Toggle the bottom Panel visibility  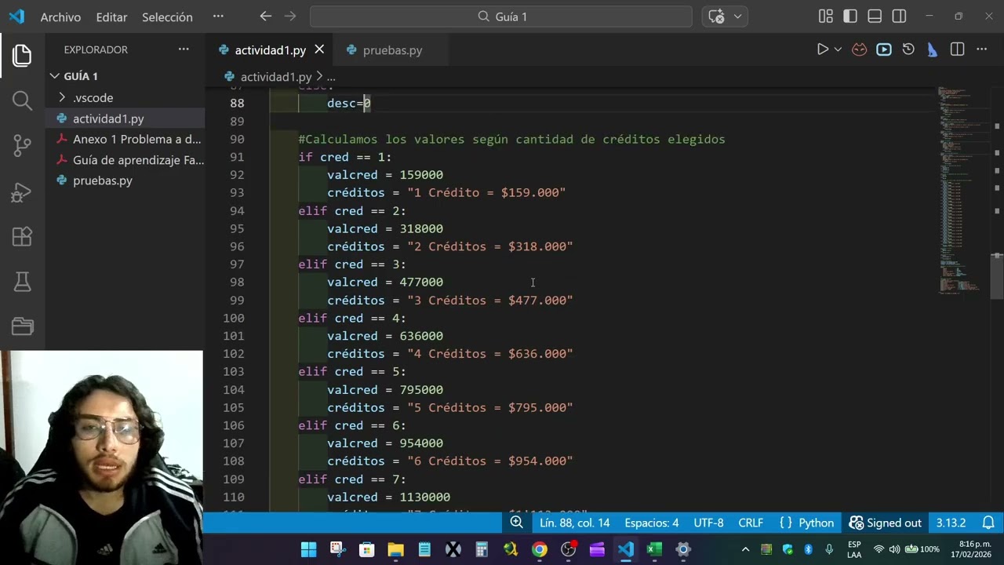pyautogui.click(x=875, y=16)
